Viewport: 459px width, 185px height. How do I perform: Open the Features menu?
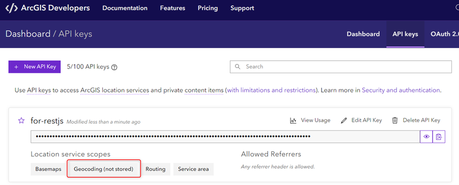click(x=173, y=8)
